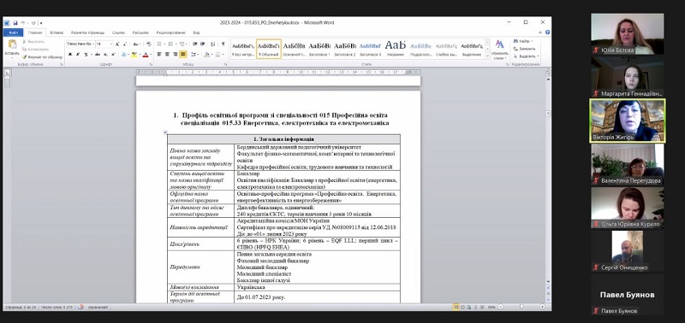Customize quick access toolbar dropdown arrow

(x=40, y=23)
